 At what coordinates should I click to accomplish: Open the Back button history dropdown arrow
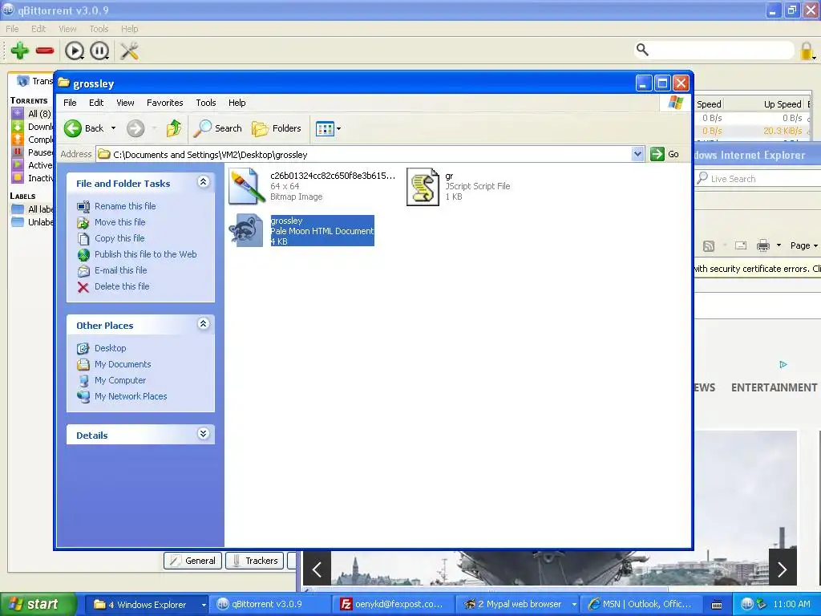(113, 128)
